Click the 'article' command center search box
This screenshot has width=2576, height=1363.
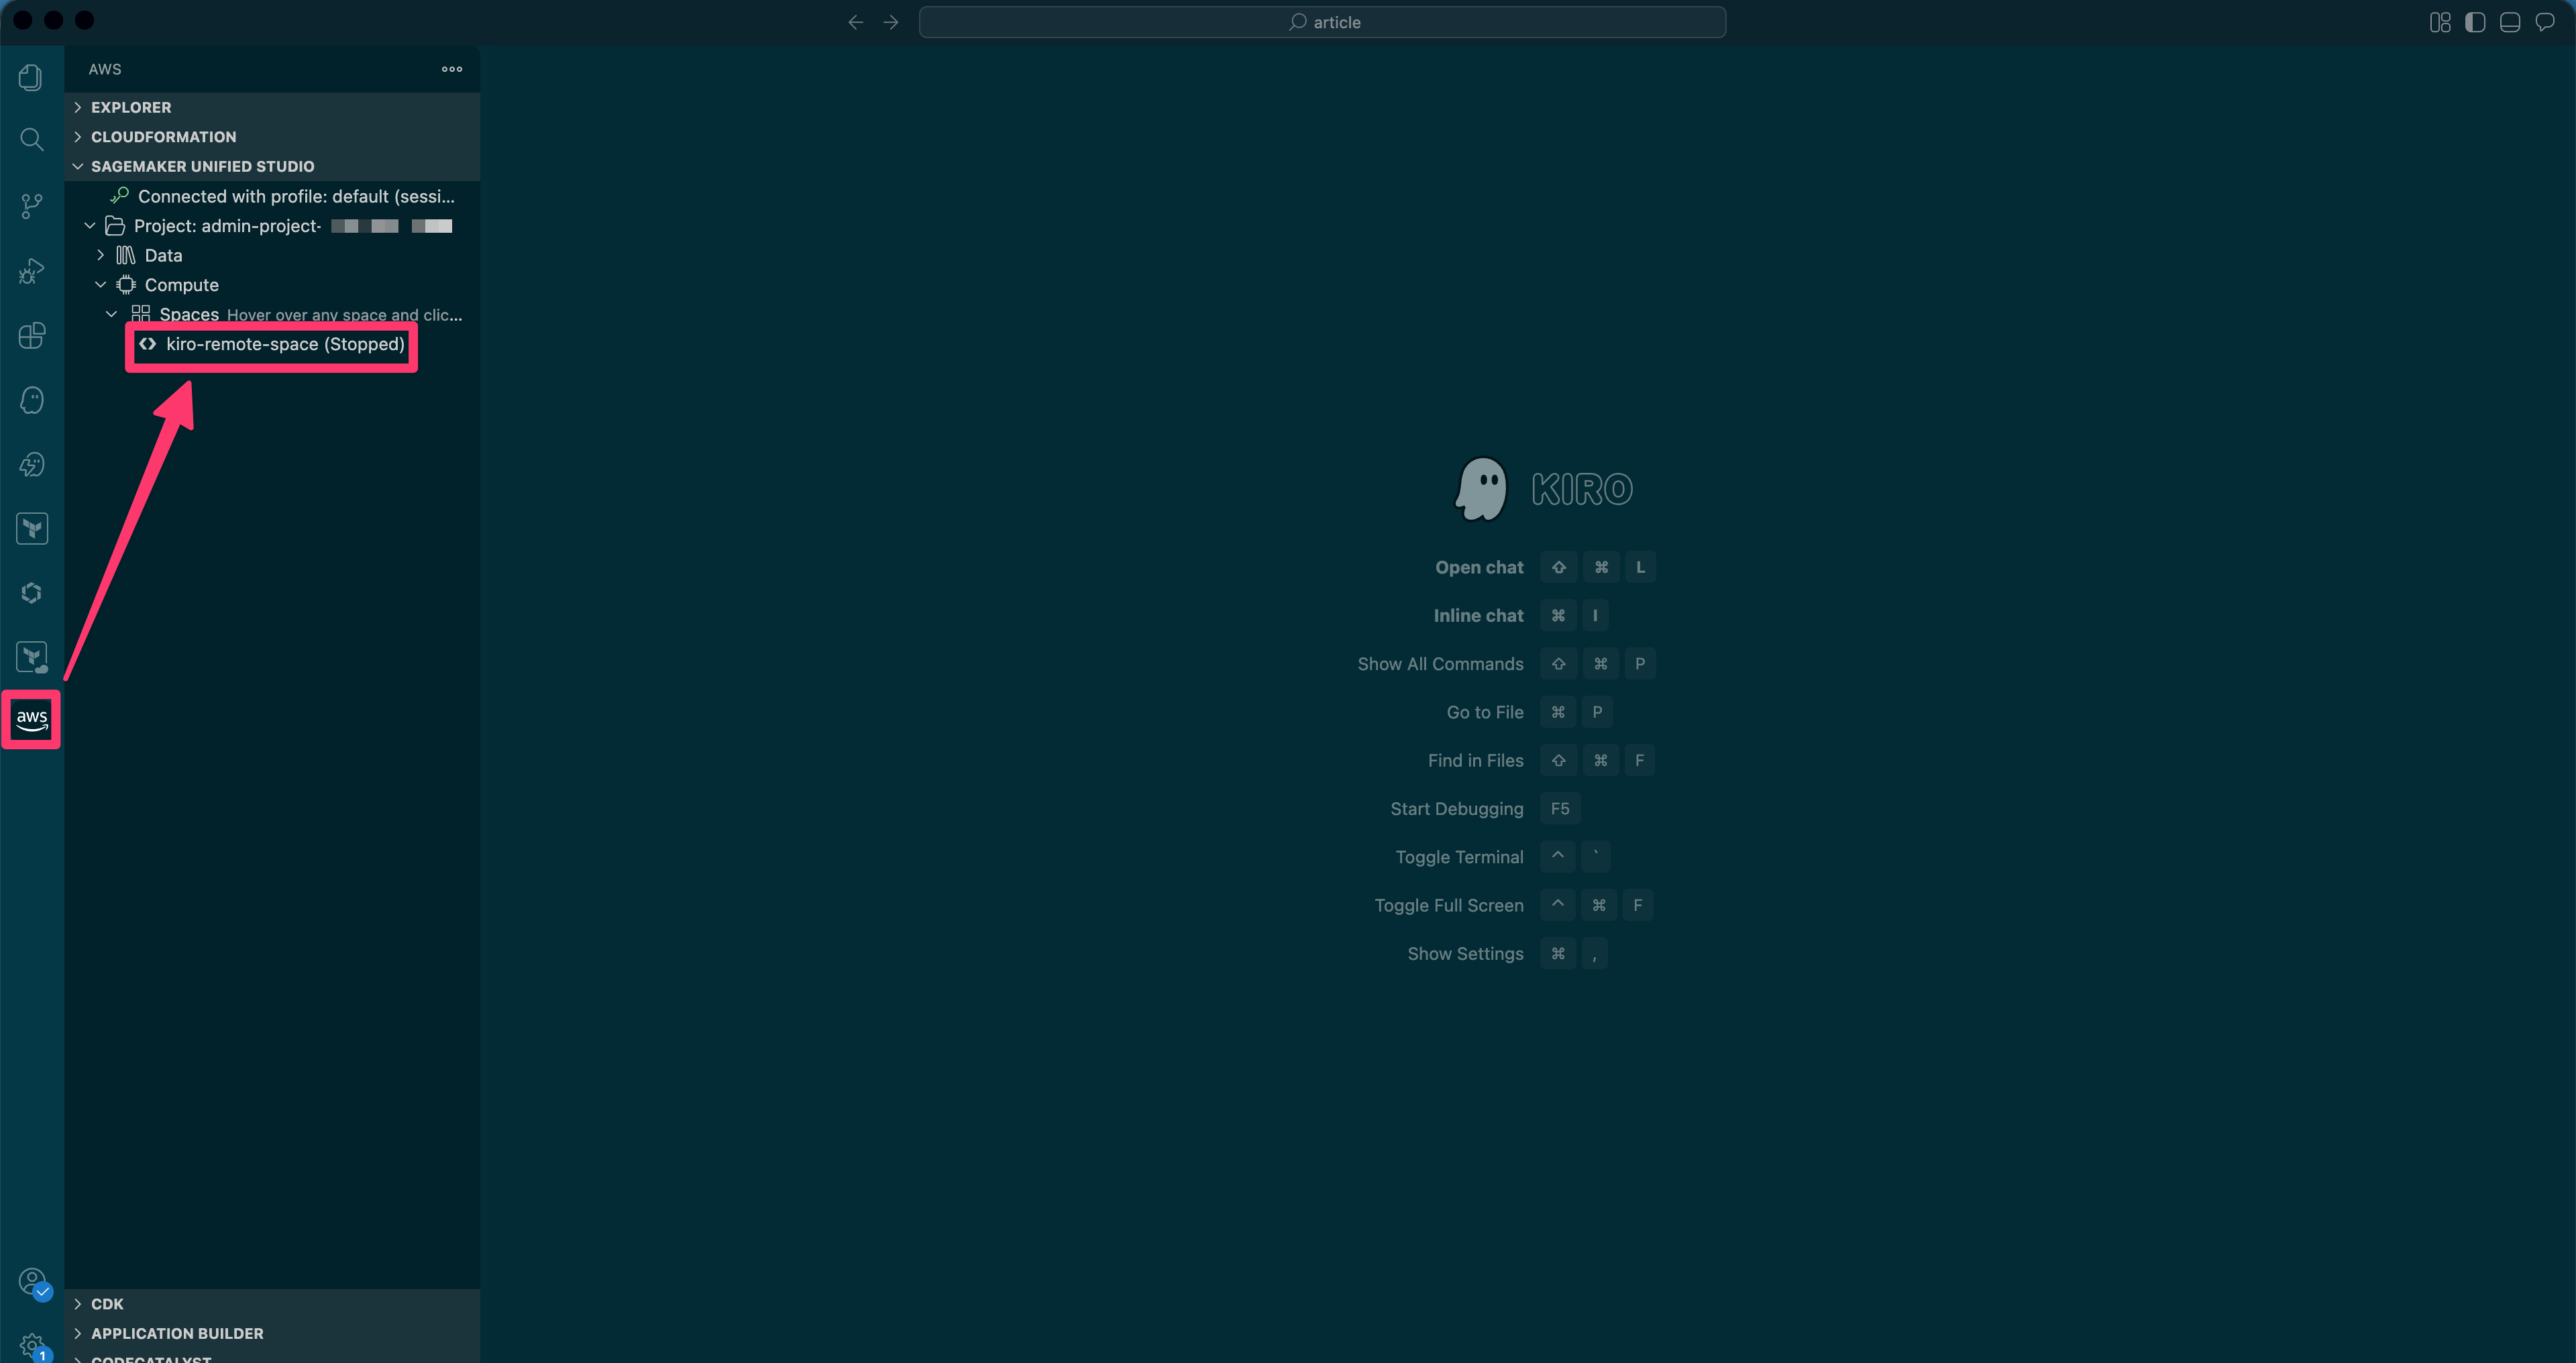coord(1322,22)
